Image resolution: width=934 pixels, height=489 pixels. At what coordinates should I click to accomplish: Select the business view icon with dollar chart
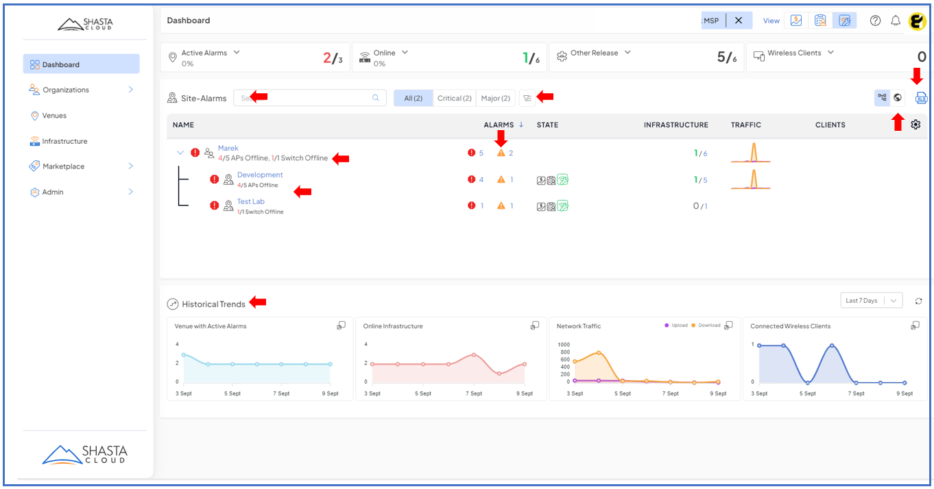point(796,21)
